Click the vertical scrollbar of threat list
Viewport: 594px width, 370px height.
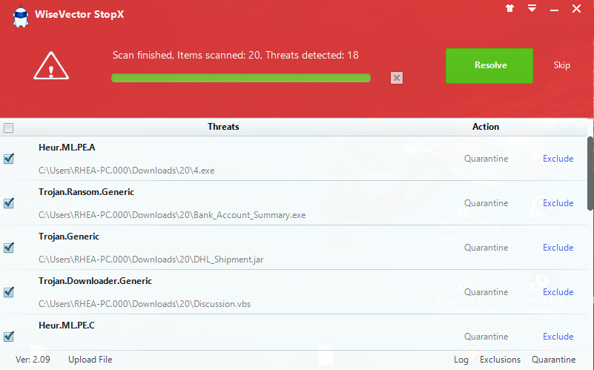point(590,174)
